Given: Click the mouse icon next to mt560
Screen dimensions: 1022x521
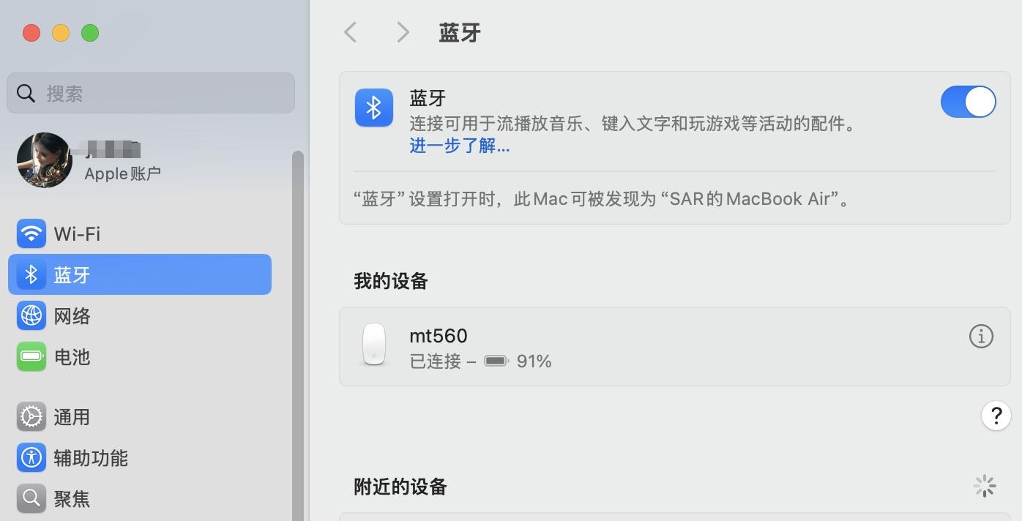Looking at the screenshot, I should point(373,344).
